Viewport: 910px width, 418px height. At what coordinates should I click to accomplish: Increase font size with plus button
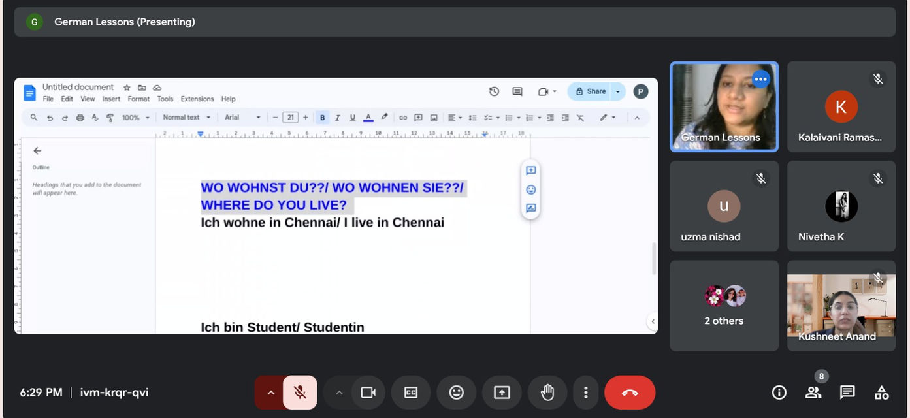click(x=306, y=118)
